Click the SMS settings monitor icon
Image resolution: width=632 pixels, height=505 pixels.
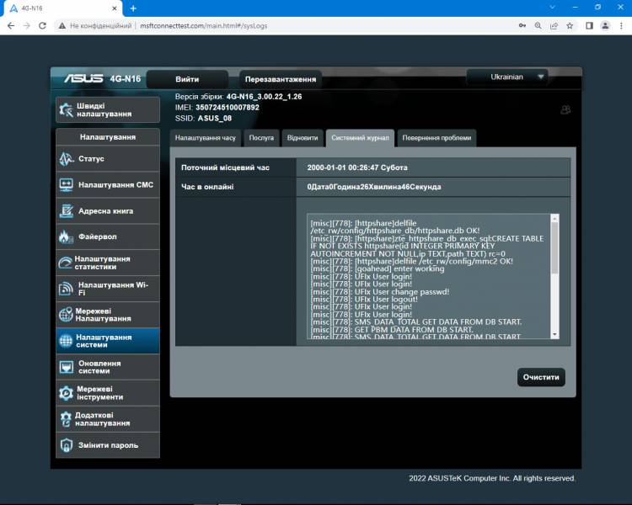point(66,185)
